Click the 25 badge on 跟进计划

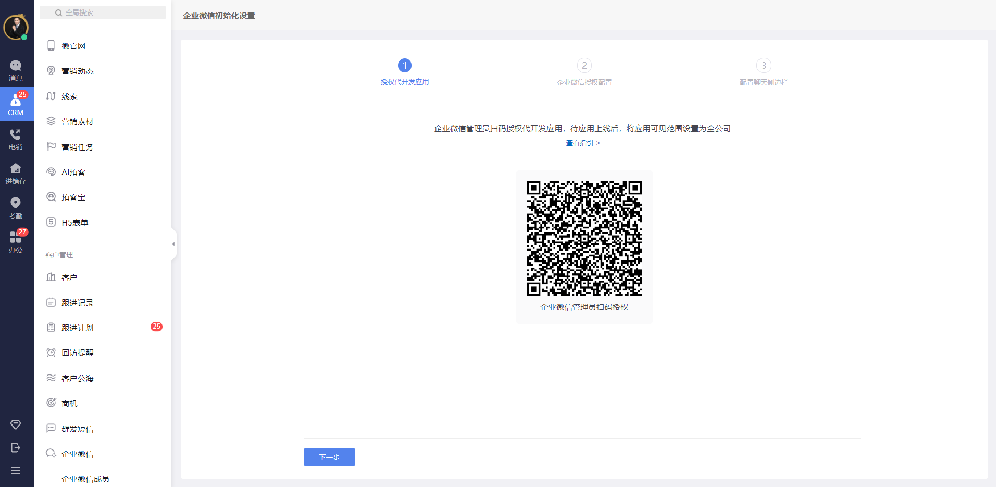(156, 327)
